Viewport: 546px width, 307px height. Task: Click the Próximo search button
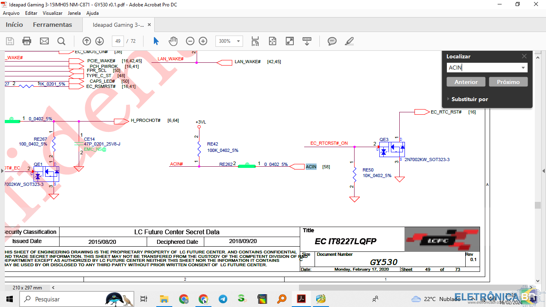[x=508, y=82]
